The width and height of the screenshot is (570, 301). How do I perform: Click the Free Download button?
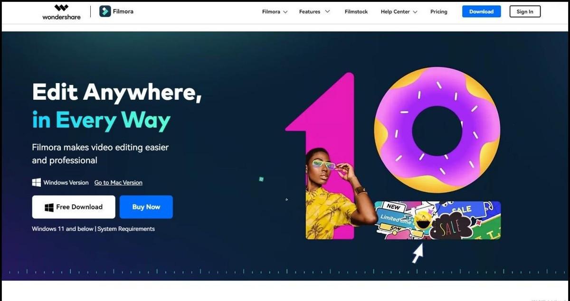(x=74, y=207)
